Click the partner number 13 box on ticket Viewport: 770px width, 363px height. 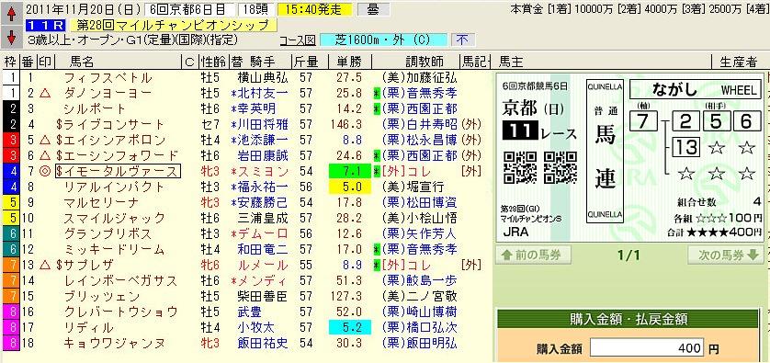[685, 147]
